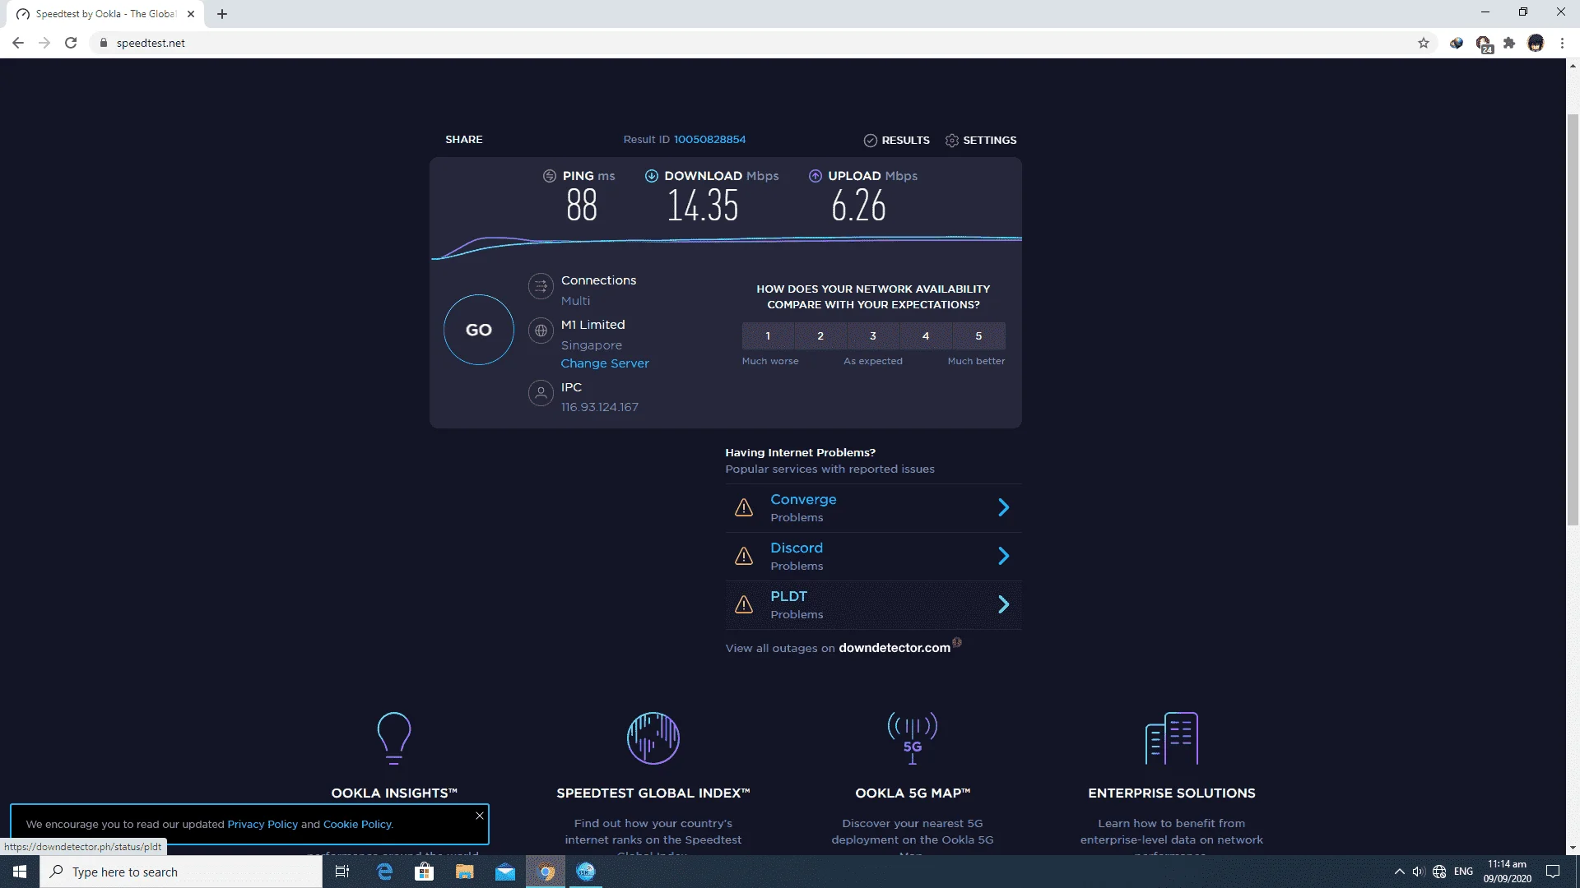
Task: Visit downdetector.com link
Action: click(895, 648)
